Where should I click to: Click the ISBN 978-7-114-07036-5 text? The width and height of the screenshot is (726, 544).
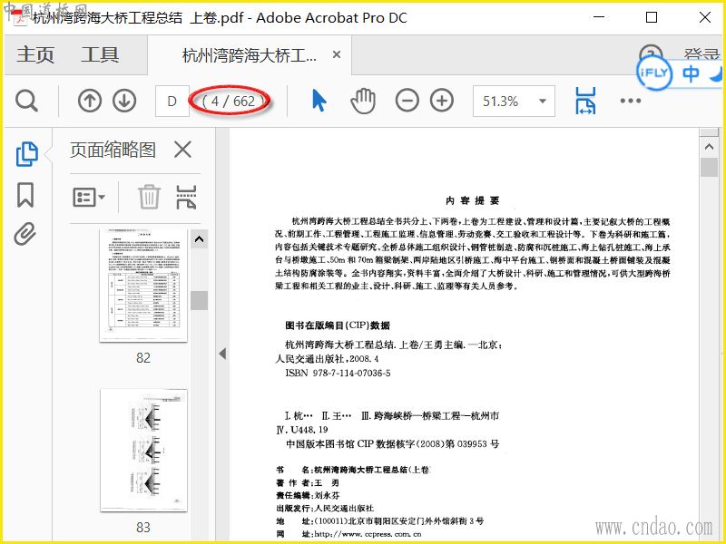pos(338,373)
